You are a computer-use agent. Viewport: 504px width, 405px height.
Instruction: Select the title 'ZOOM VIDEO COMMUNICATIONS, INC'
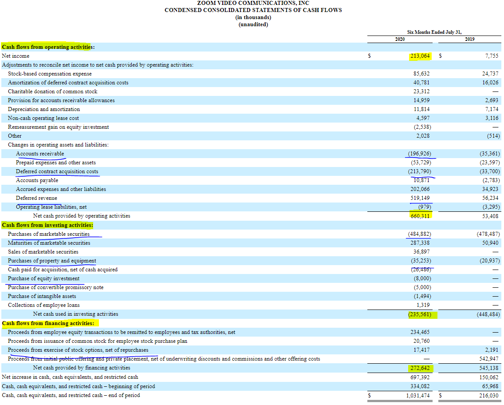tap(253, 3)
